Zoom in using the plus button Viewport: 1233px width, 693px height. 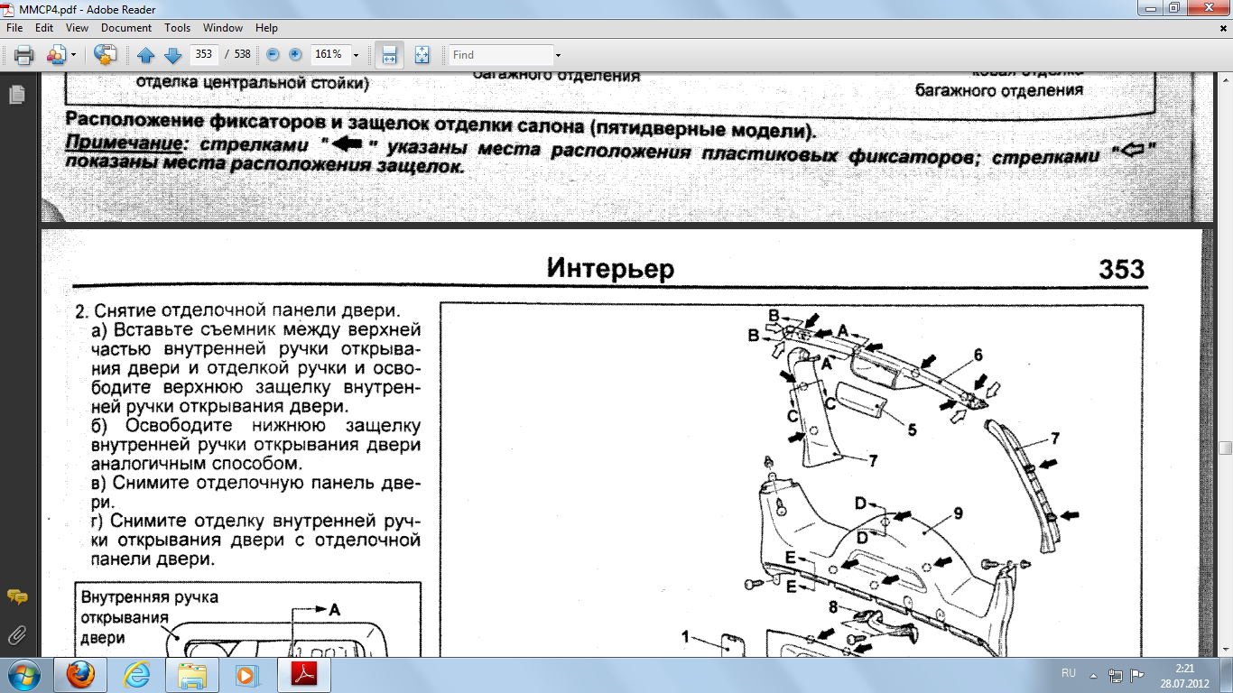pyautogui.click(x=294, y=55)
